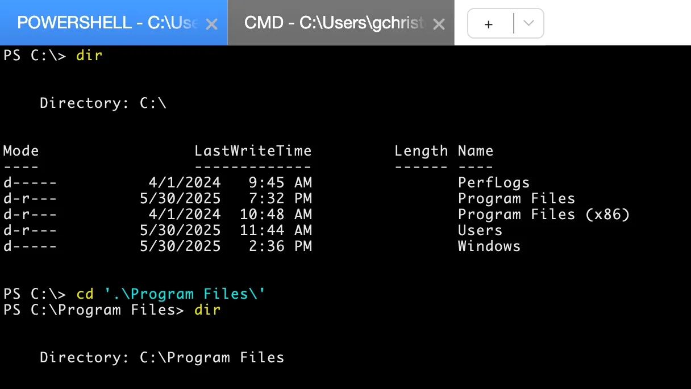This screenshot has width=691, height=389.
Task: Click the Mode column header
Action: click(20, 150)
